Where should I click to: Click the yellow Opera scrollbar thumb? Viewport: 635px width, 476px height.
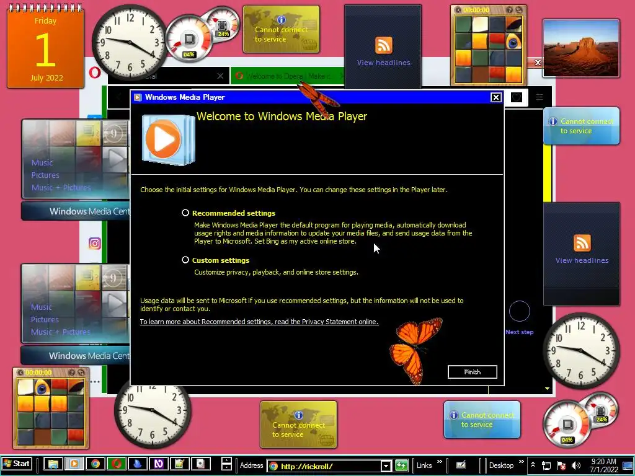click(548, 172)
